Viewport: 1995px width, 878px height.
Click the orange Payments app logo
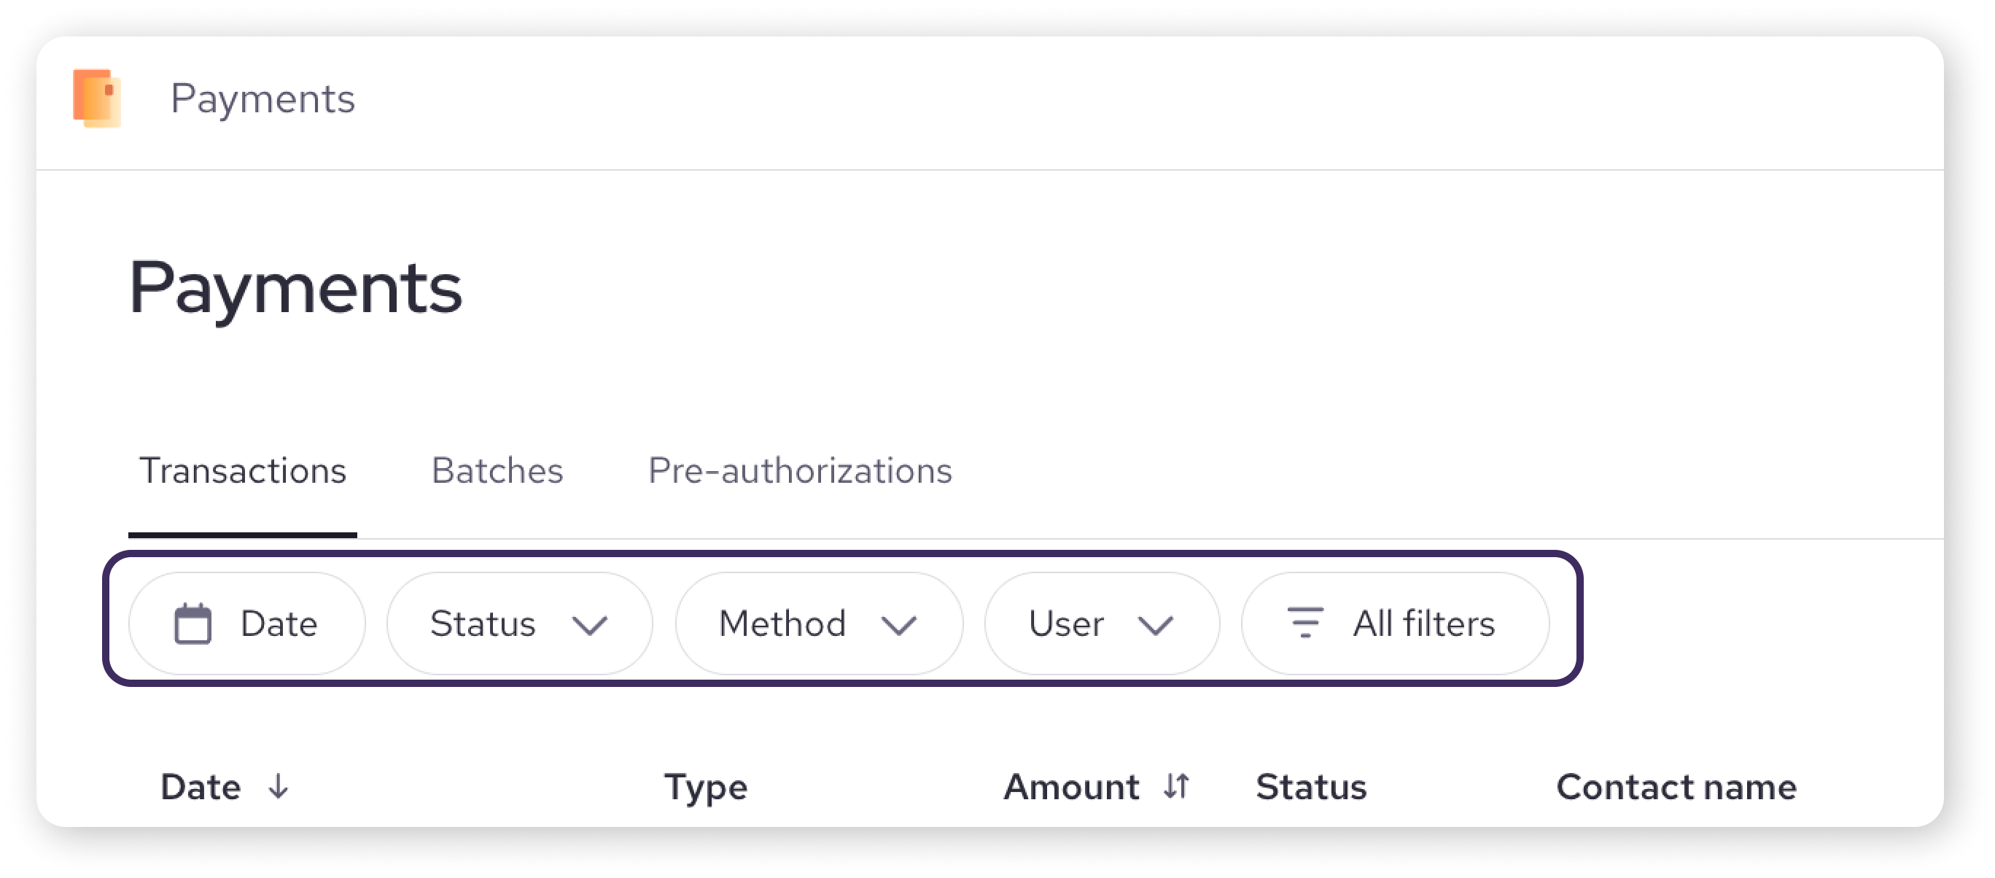97,98
